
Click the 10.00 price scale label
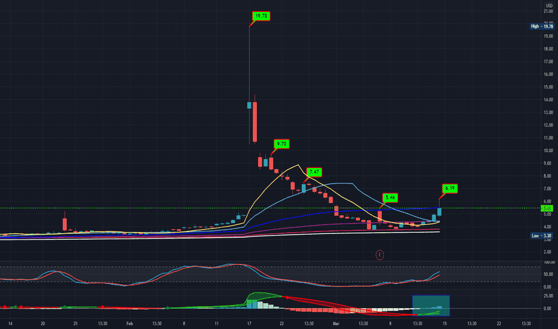tap(548, 151)
